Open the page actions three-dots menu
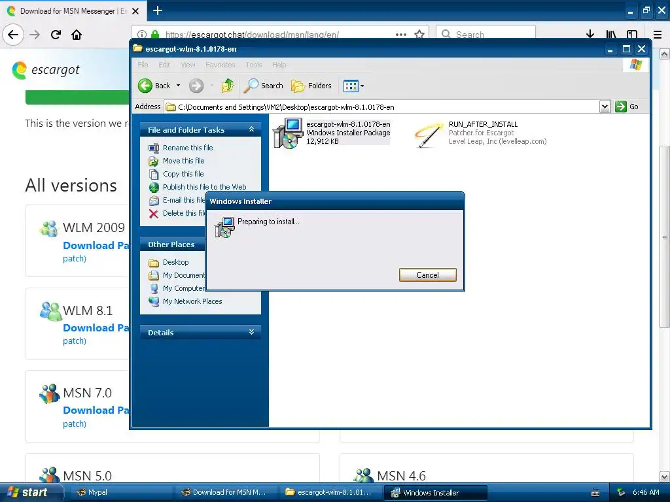This screenshot has width=670, height=502. coord(401,35)
